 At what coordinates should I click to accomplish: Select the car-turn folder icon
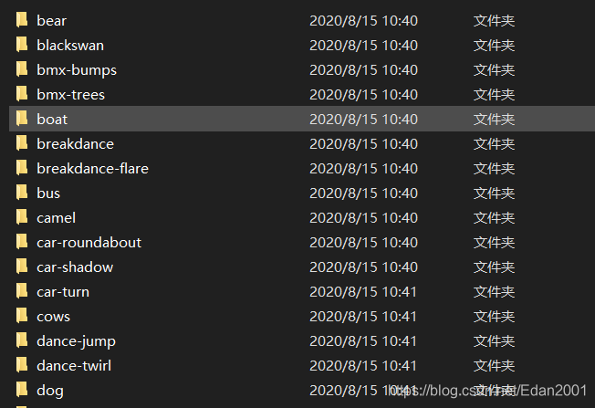(x=22, y=291)
